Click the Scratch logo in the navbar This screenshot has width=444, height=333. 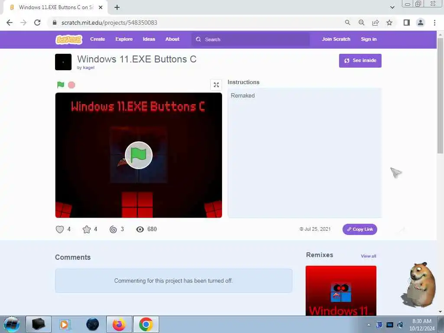click(69, 39)
